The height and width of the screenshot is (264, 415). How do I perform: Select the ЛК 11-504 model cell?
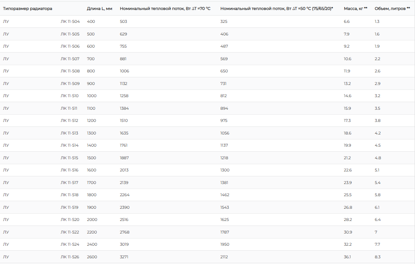[70, 22]
